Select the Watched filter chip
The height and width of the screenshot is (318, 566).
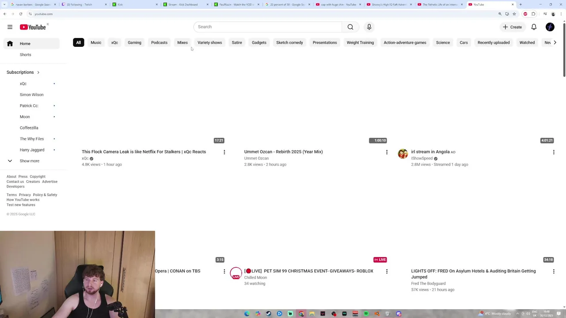point(527,43)
